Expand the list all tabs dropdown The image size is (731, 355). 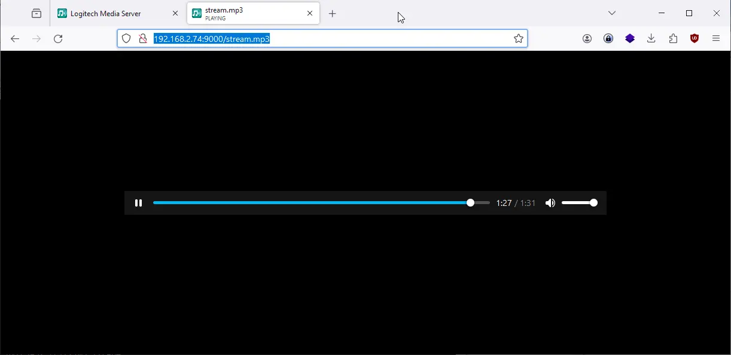coord(612,13)
